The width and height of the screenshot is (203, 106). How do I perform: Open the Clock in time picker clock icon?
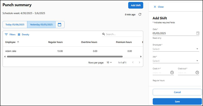click(172, 72)
